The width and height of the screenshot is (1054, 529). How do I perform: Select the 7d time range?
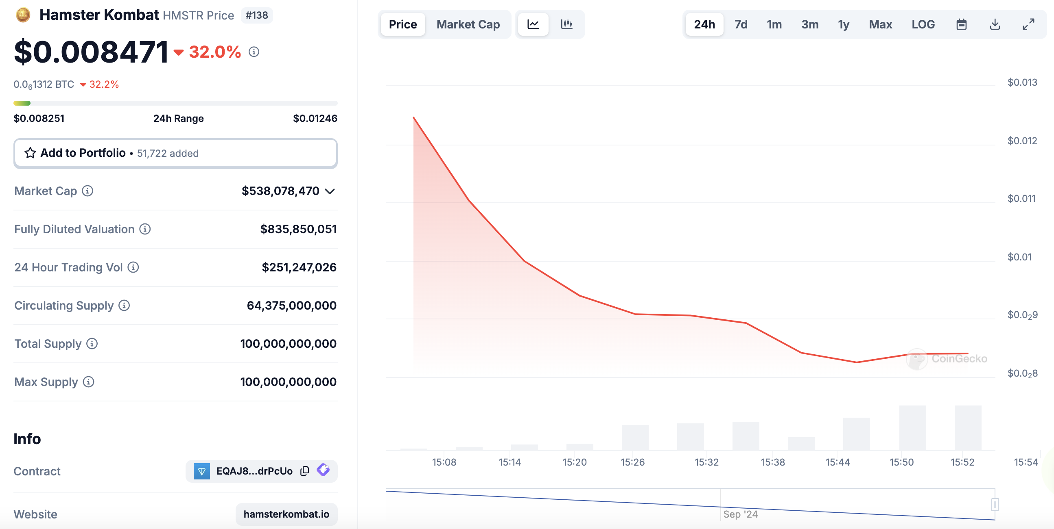pyautogui.click(x=741, y=24)
